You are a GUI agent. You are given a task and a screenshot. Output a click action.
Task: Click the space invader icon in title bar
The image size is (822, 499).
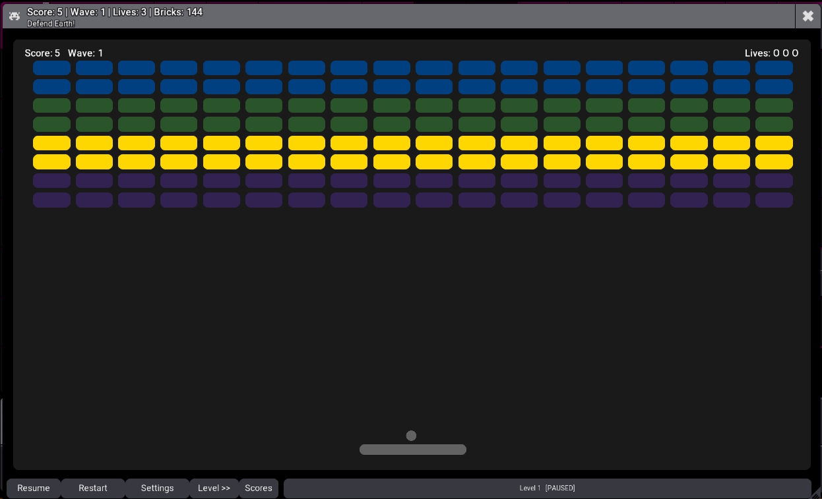click(x=15, y=16)
